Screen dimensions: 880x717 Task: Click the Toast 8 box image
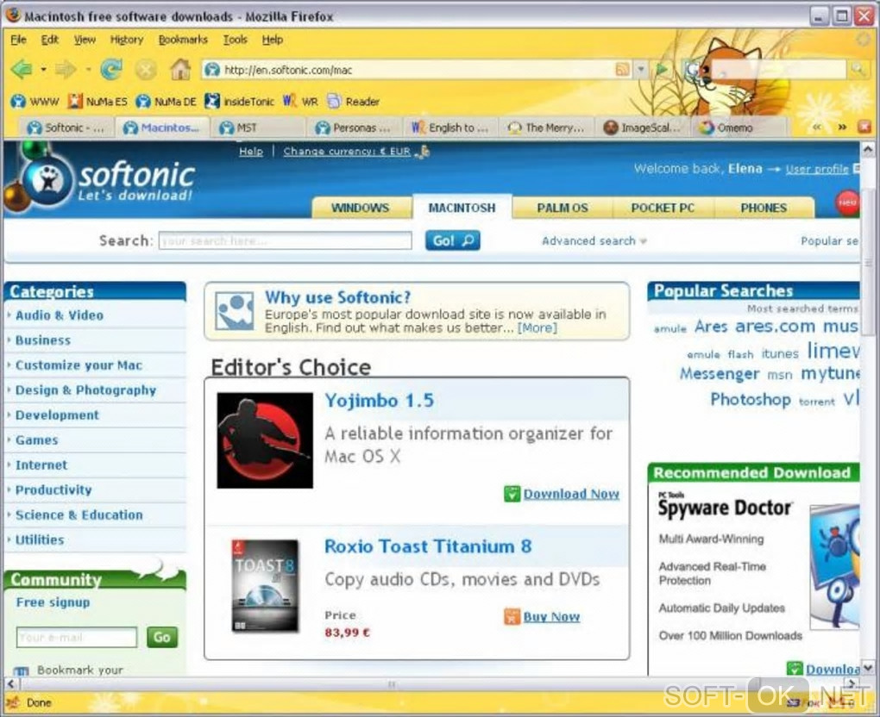tap(266, 586)
